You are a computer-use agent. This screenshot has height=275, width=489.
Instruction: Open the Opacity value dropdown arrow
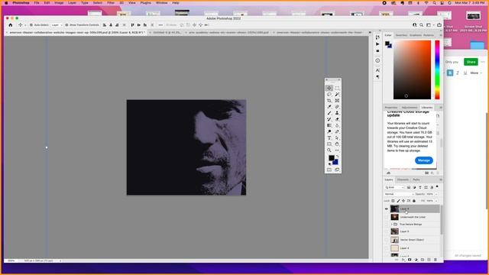(x=436, y=194)
